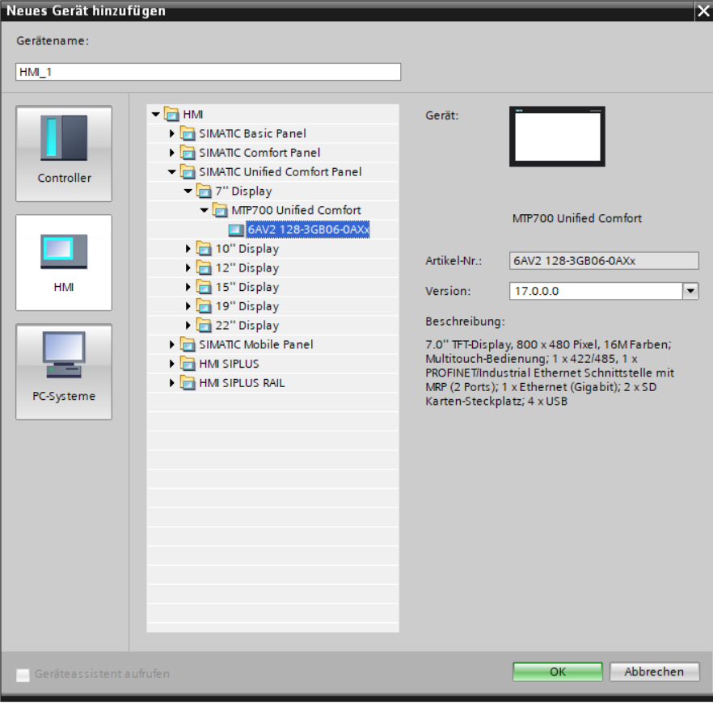Screen dimensions: 713x703
Task: Close the Neues Gerät hinzufügen dialog
Action: 700,11
